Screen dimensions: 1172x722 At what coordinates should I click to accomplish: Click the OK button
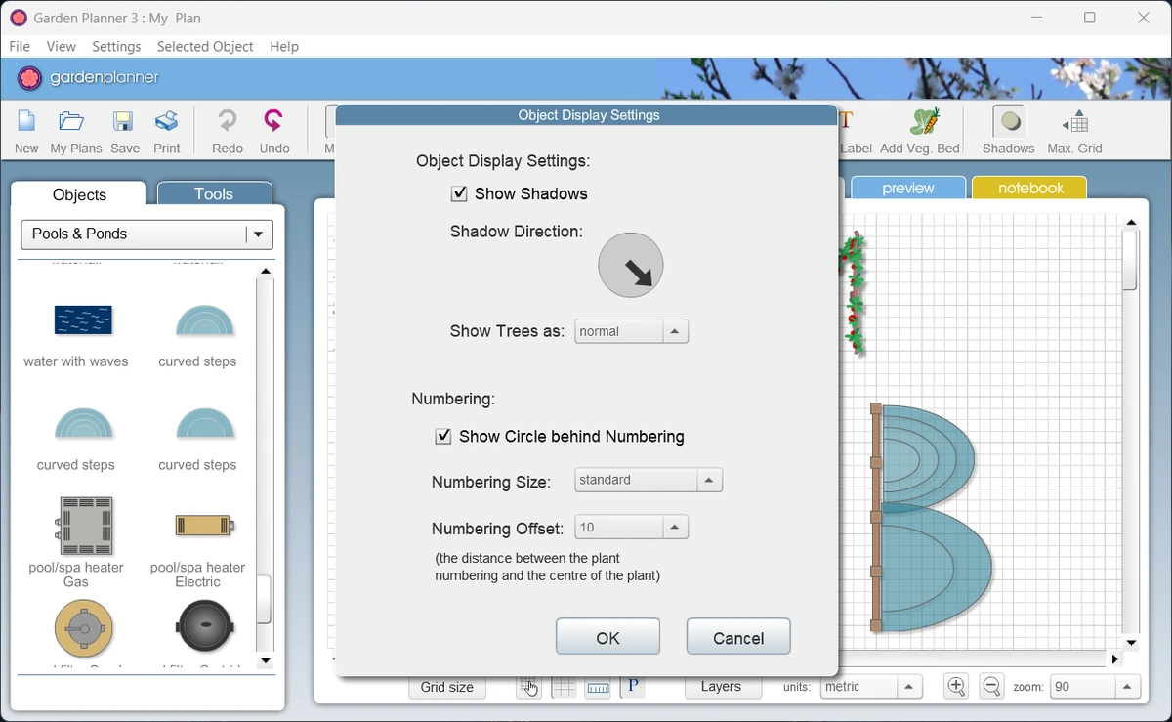tap(607, 637)
